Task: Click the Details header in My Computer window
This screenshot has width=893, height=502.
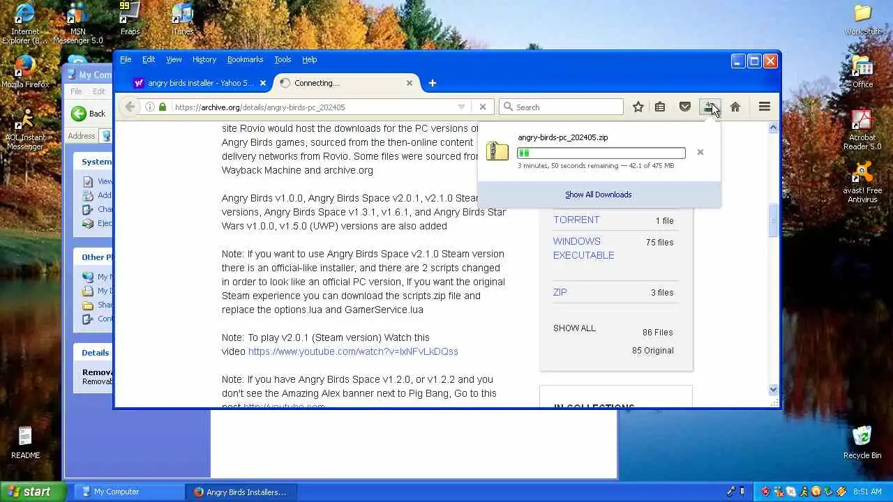Action: pyautogui.click(x=95, y=353)
